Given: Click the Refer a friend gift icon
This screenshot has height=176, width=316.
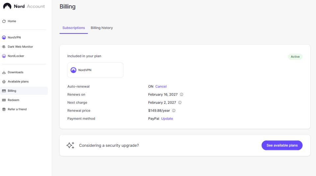Looking at the screenshot, I should pos(4,109).
